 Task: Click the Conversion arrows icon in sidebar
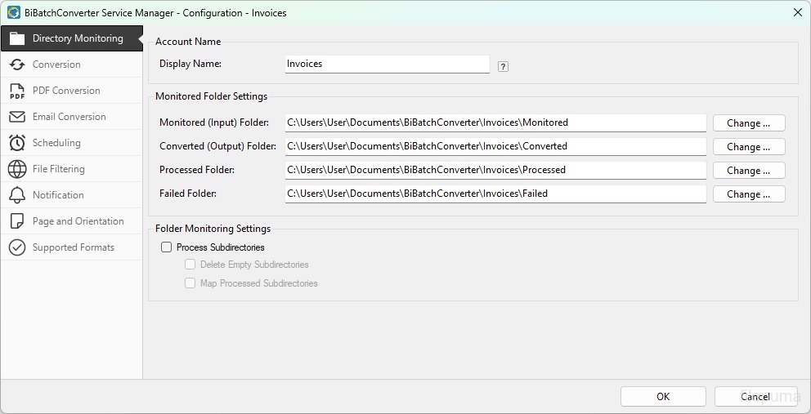[x=16, y=65]
